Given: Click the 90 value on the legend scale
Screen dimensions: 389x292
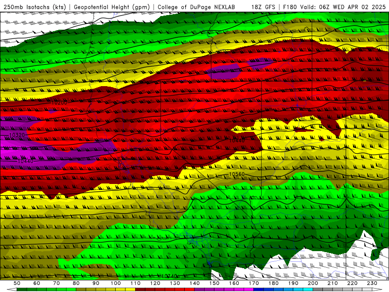Looking at the screenshot, I should point(96,283).
